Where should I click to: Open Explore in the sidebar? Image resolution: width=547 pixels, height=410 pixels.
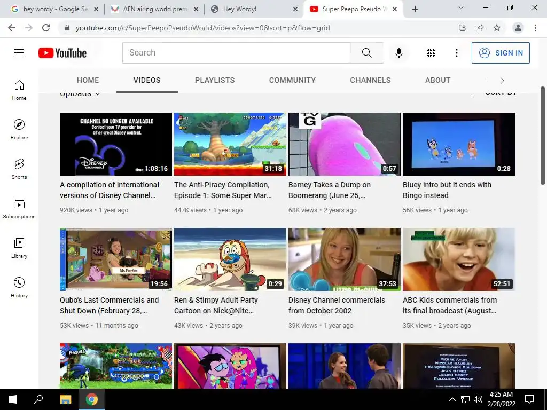click(19, 129)
